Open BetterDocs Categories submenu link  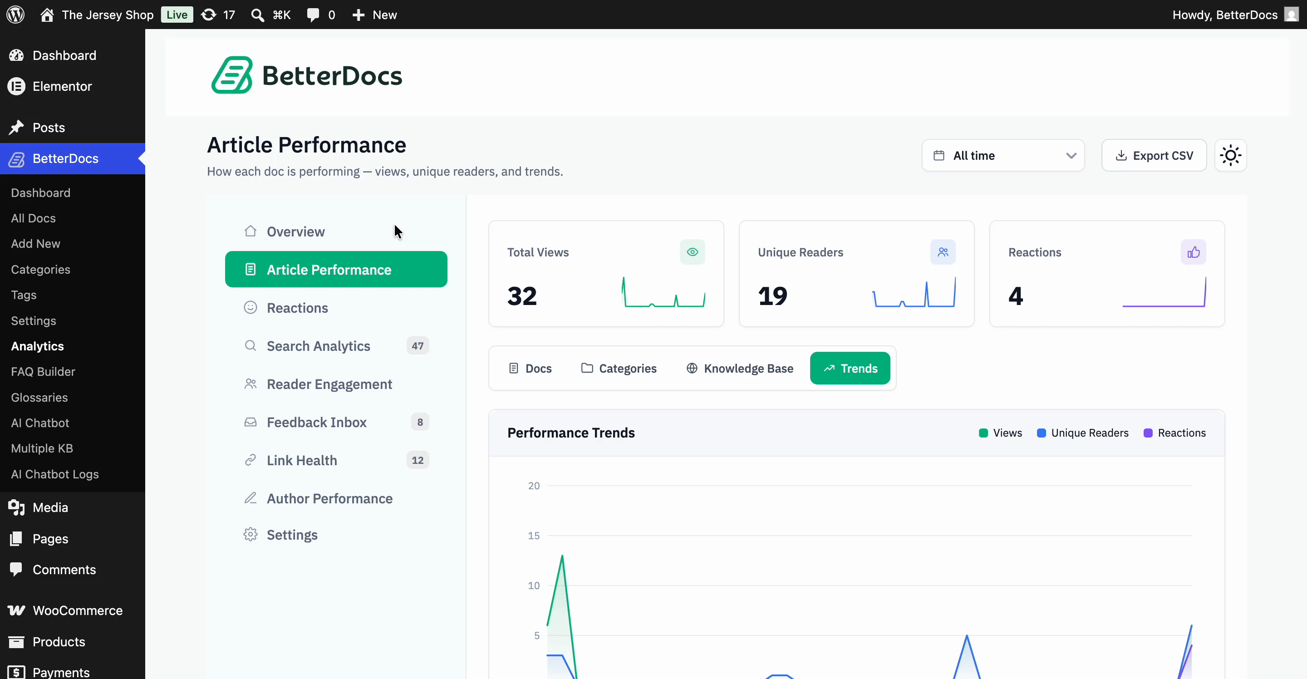[x=40, y=270]
